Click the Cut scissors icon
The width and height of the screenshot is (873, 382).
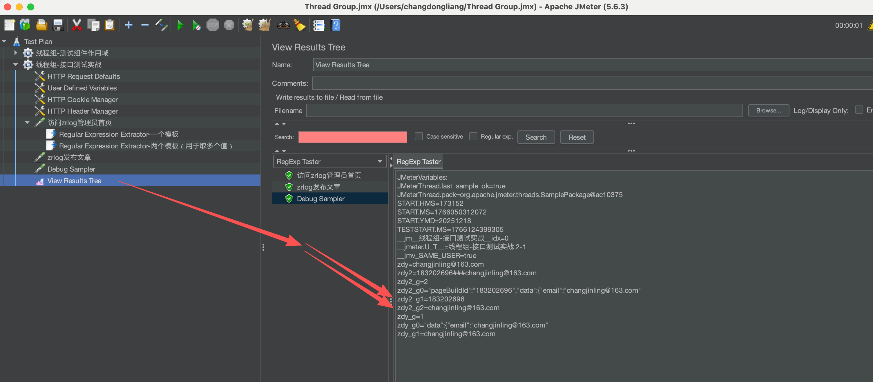[77, 25]
